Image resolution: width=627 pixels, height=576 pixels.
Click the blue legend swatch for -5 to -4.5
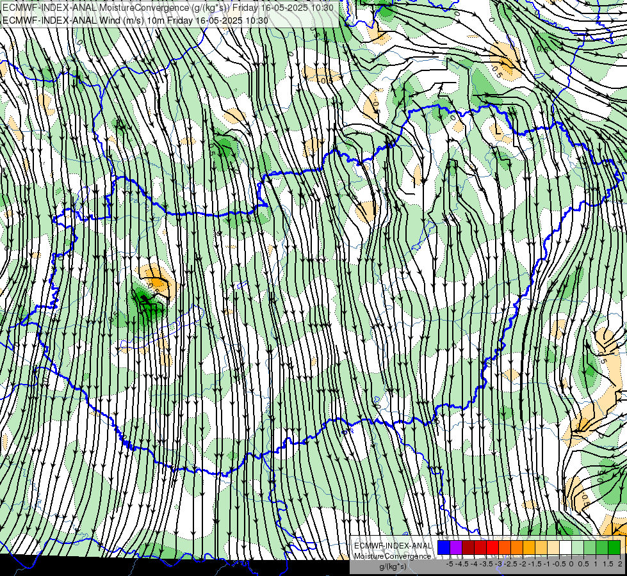tap(444, 547)
